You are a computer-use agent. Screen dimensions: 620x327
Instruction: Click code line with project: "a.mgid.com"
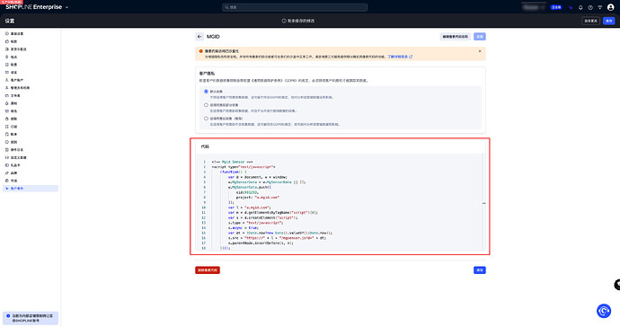click(258, 198)
